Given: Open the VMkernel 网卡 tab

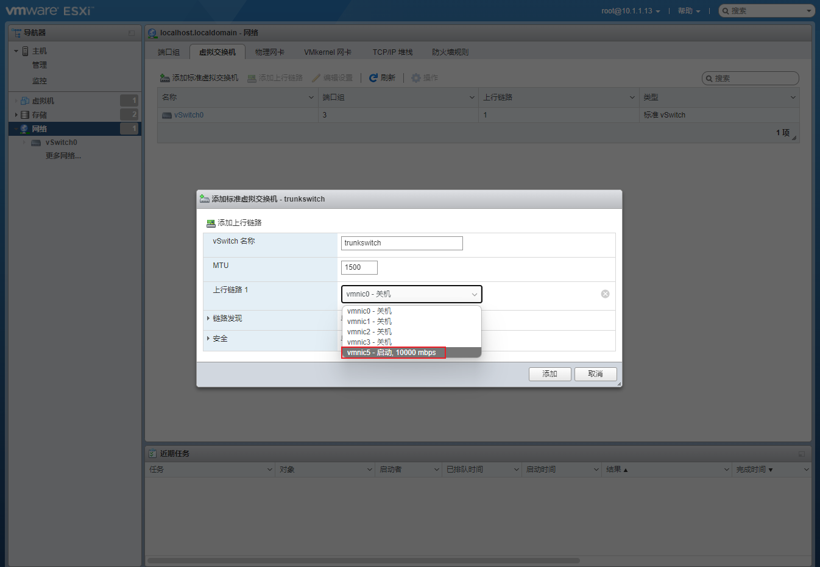Looking at the screenshot, I should tap(328, 52).
